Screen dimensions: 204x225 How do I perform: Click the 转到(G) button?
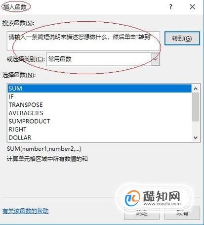[x=182, y=39]
